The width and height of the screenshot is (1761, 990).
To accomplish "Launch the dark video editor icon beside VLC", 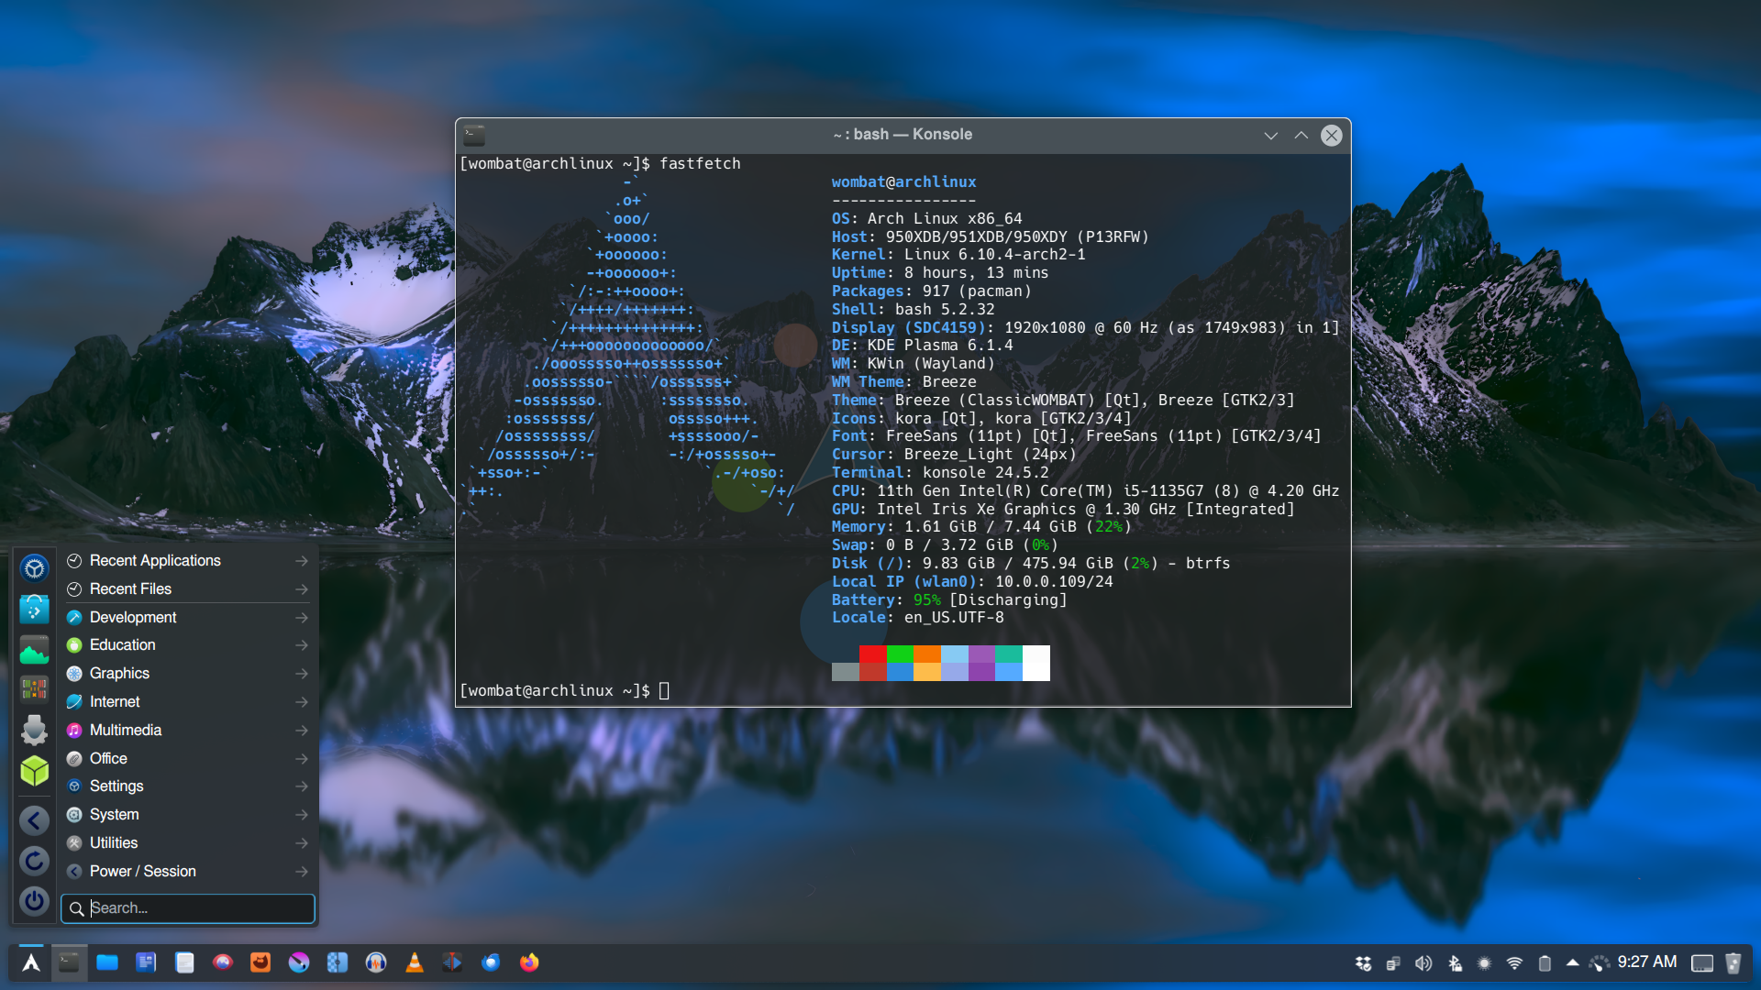I will pyautogui.click(x=452, y=962).
